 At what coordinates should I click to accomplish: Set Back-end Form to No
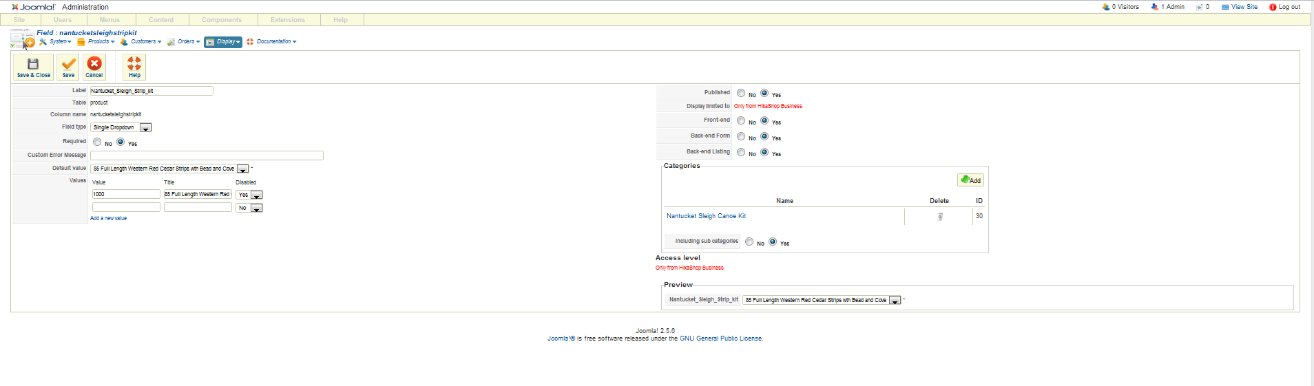point(741,136)
